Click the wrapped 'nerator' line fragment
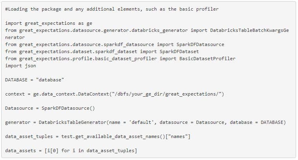This screenshot has width=298, height=160. (x=15, y=37)
